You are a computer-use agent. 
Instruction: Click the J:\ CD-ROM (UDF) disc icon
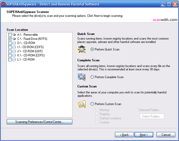point(14,51)
